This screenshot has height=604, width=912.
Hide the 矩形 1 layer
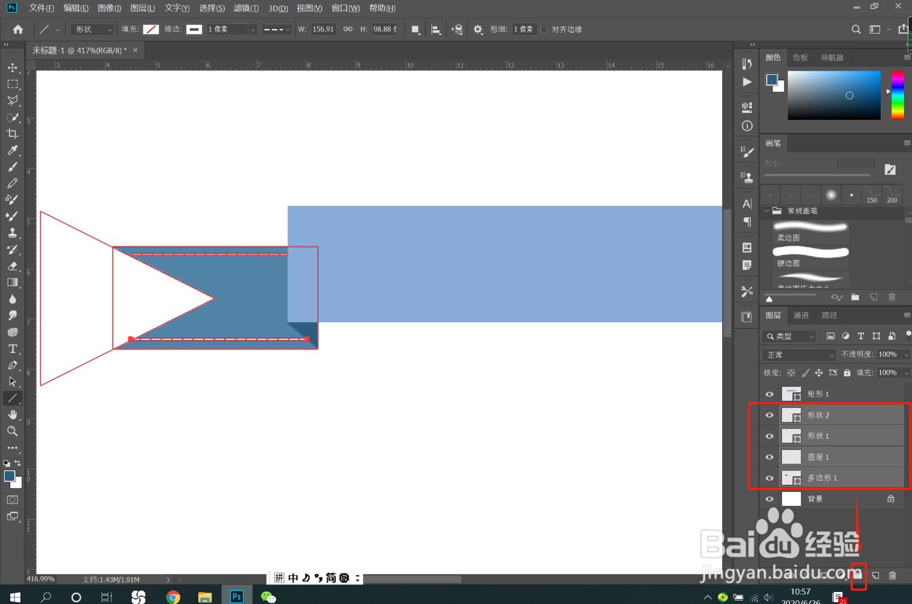[769, 394]
